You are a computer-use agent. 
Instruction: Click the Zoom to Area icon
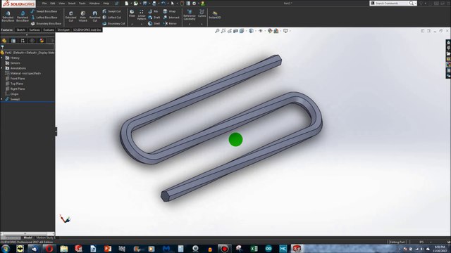(x=223, y=31)
